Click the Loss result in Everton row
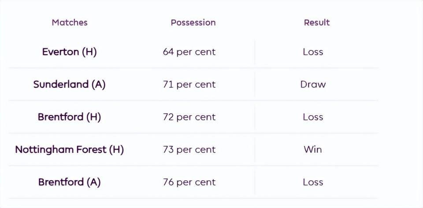 point(313,52)
